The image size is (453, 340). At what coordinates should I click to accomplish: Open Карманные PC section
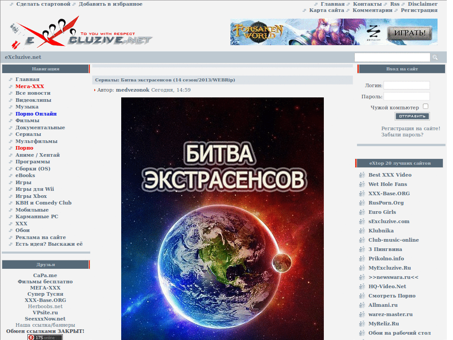pyautogui.click(x=37, y=216)
